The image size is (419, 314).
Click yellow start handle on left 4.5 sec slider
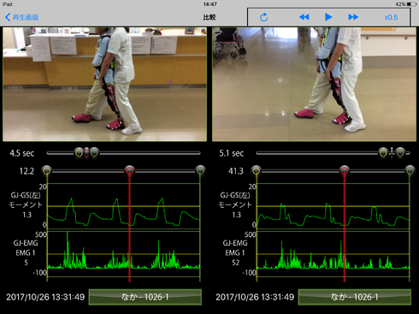pyautogui.click(x=79, y=153)
